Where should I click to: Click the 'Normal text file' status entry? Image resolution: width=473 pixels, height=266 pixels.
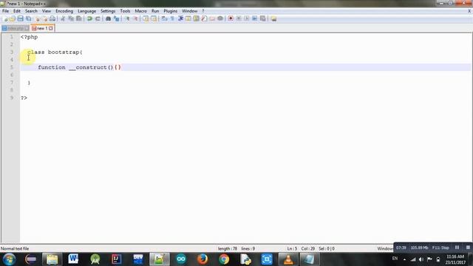click(15, 249)
